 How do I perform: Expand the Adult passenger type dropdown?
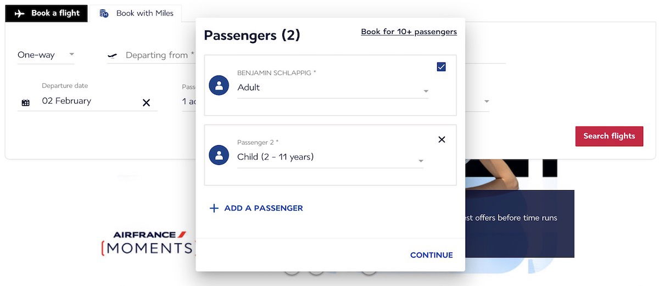tap(333, 88)
